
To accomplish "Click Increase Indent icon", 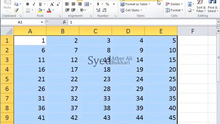I will click(x=73, y=10).
